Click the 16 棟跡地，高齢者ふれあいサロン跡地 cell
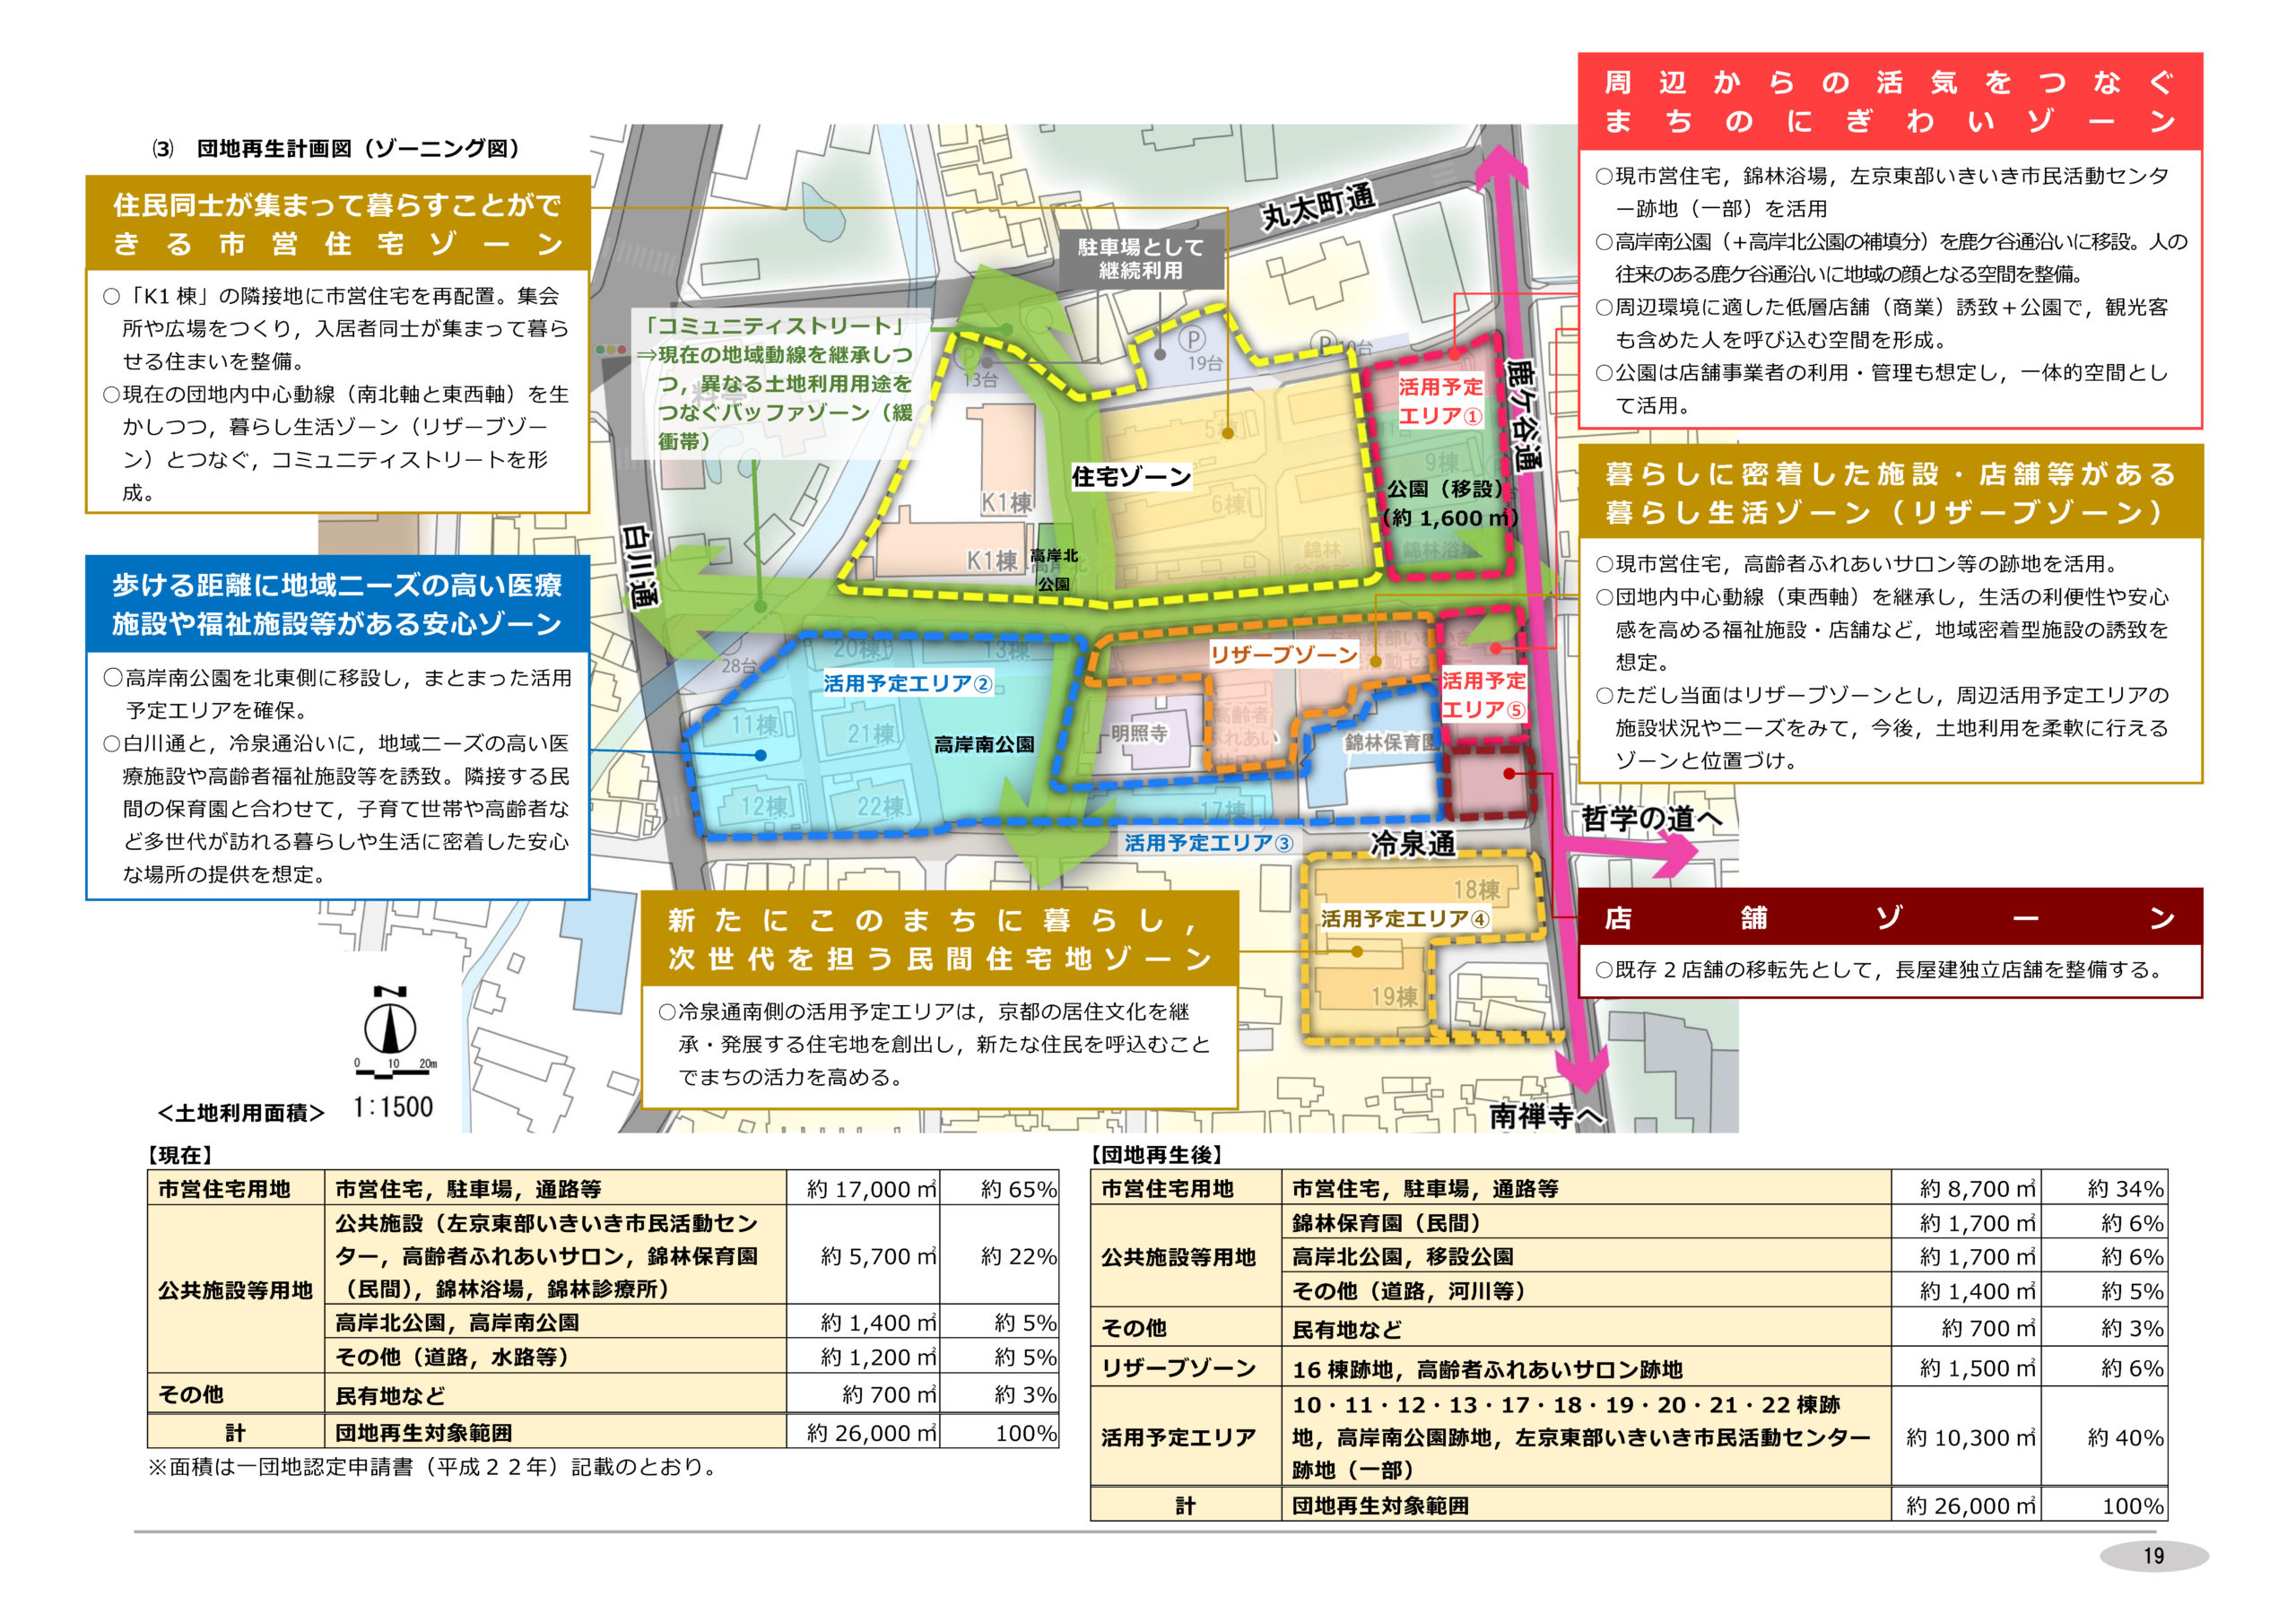Screen dimensions: 2296x1623 tap(1586, 1367)
